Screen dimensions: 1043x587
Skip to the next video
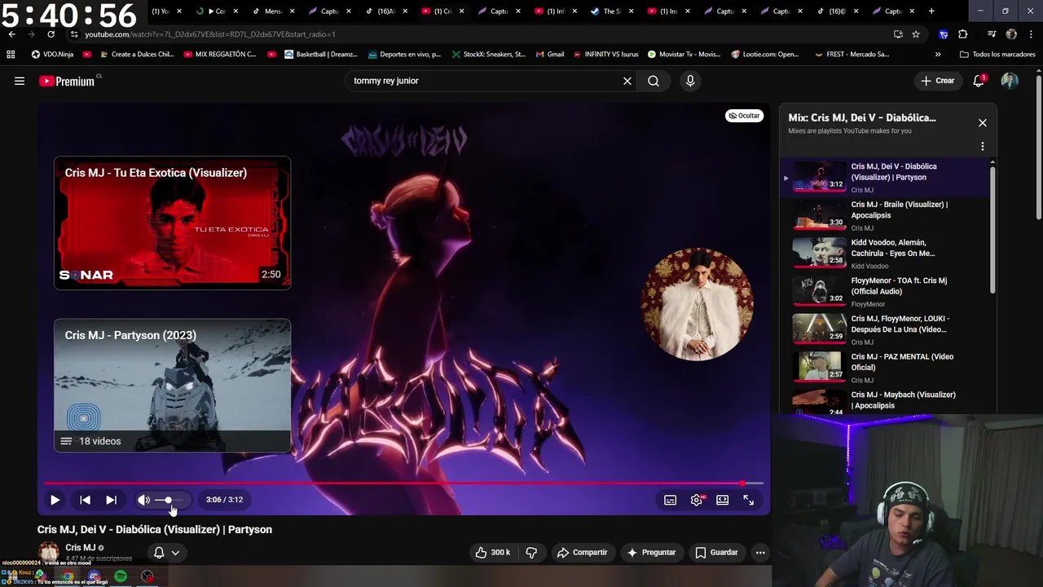coord(111,500)
